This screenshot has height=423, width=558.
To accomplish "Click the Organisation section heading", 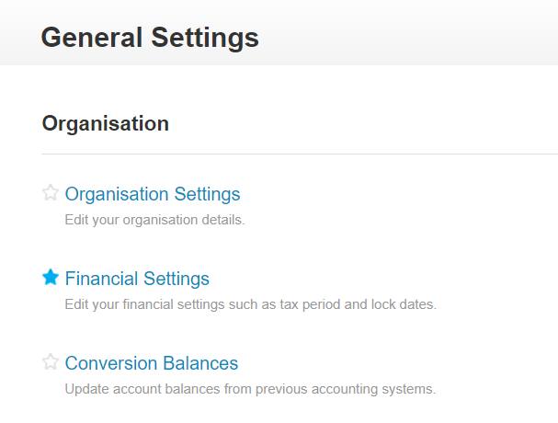I will [106, 123].
